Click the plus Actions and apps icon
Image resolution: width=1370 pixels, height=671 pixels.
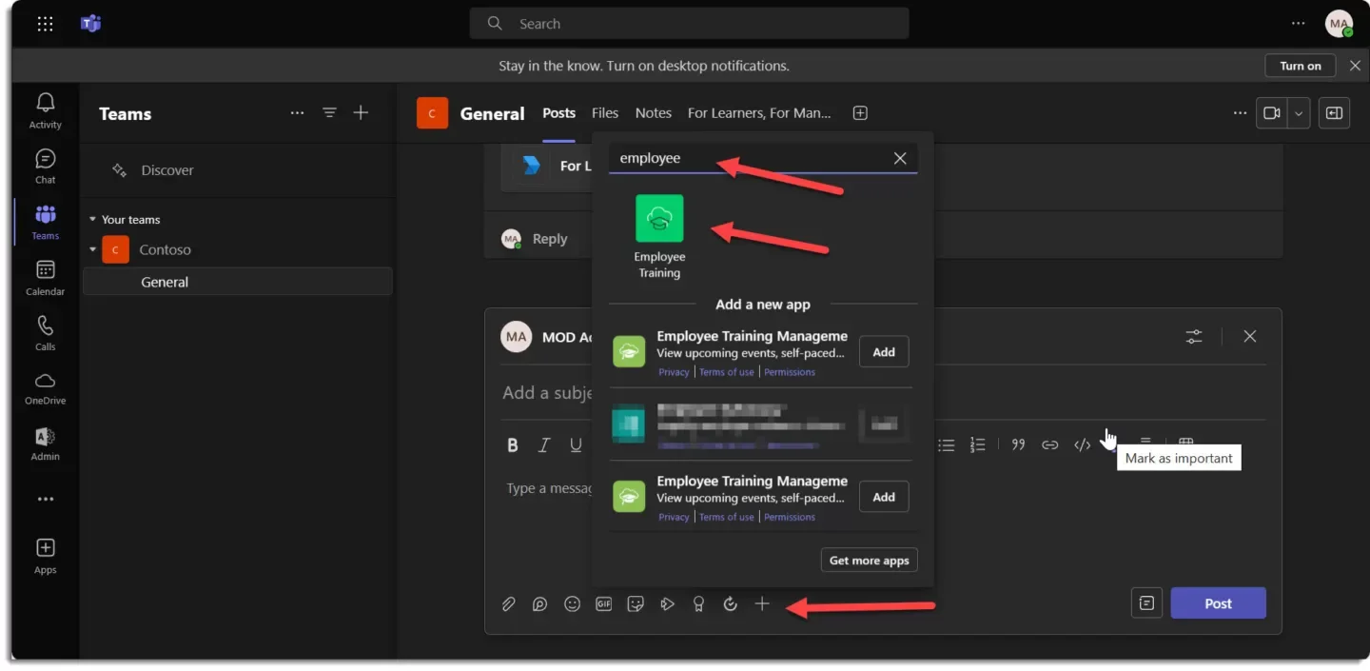coord(762,603)
